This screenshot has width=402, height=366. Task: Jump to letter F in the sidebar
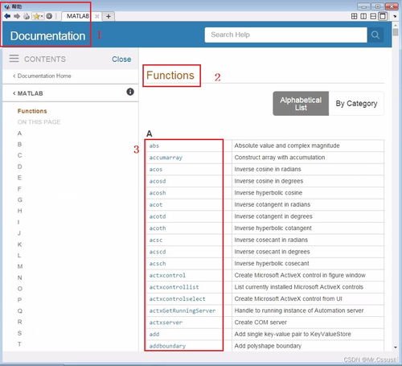(x=19, y=189)
